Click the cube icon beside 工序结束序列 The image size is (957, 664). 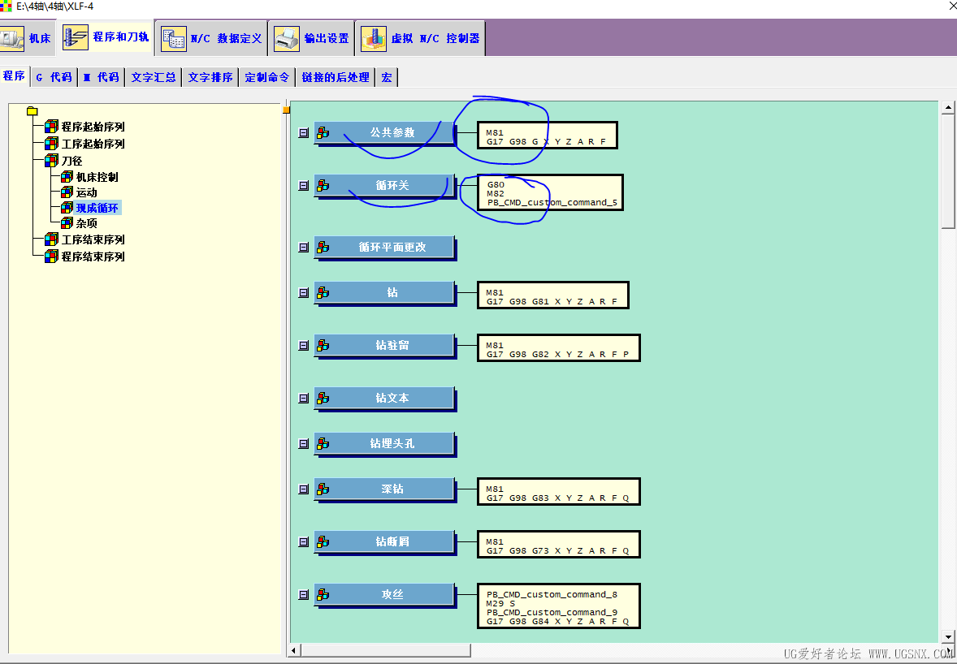[52, 239]
